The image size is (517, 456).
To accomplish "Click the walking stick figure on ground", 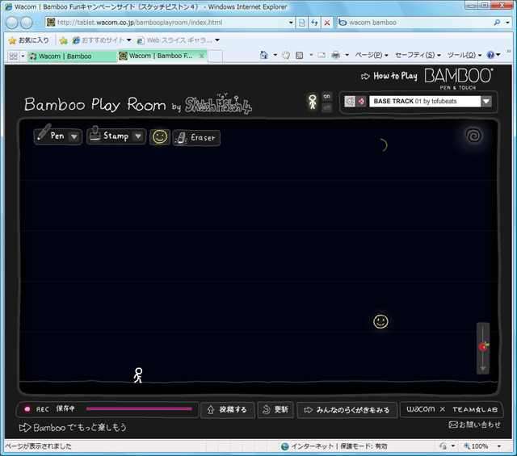I will tap(138, 375).
